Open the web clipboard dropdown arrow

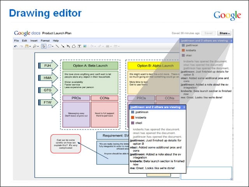[x=30, y=46]
